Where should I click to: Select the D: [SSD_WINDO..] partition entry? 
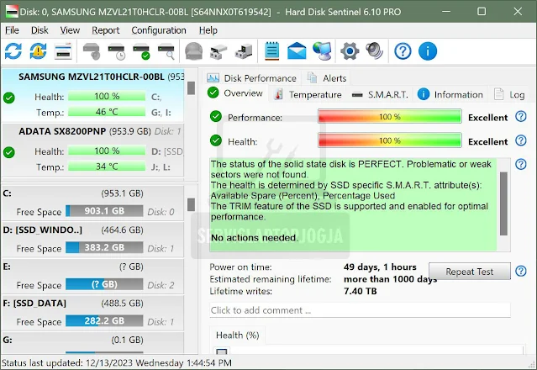pos(92,239)
